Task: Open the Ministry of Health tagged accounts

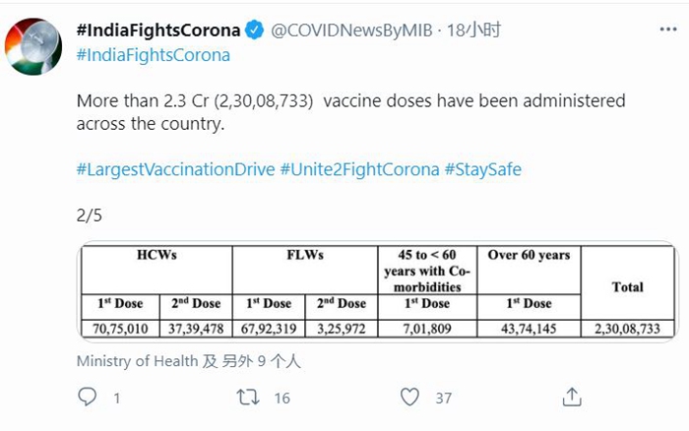Action: coord(189,361)
